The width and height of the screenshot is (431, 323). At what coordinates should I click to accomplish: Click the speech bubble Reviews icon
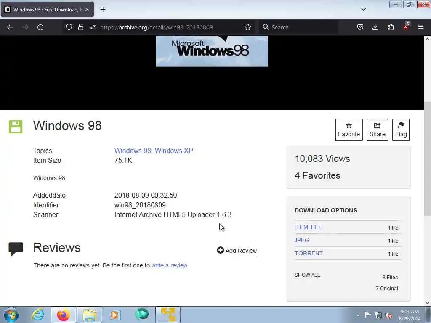16,249
